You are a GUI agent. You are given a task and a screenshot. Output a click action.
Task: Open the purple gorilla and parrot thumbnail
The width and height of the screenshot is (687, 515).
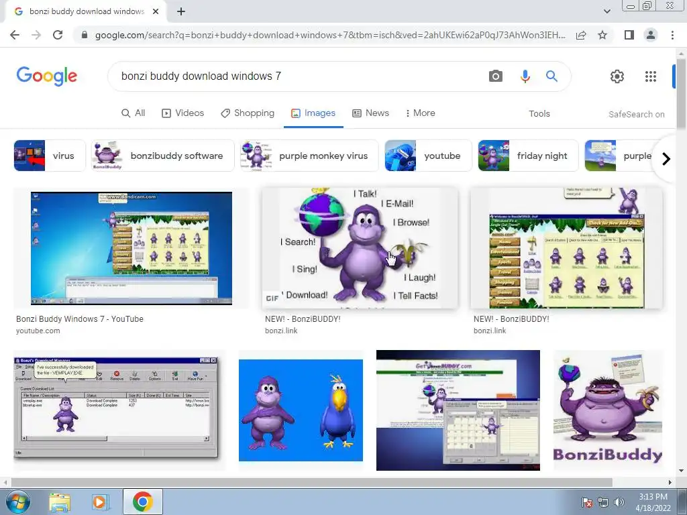click(x=301, y=410)
